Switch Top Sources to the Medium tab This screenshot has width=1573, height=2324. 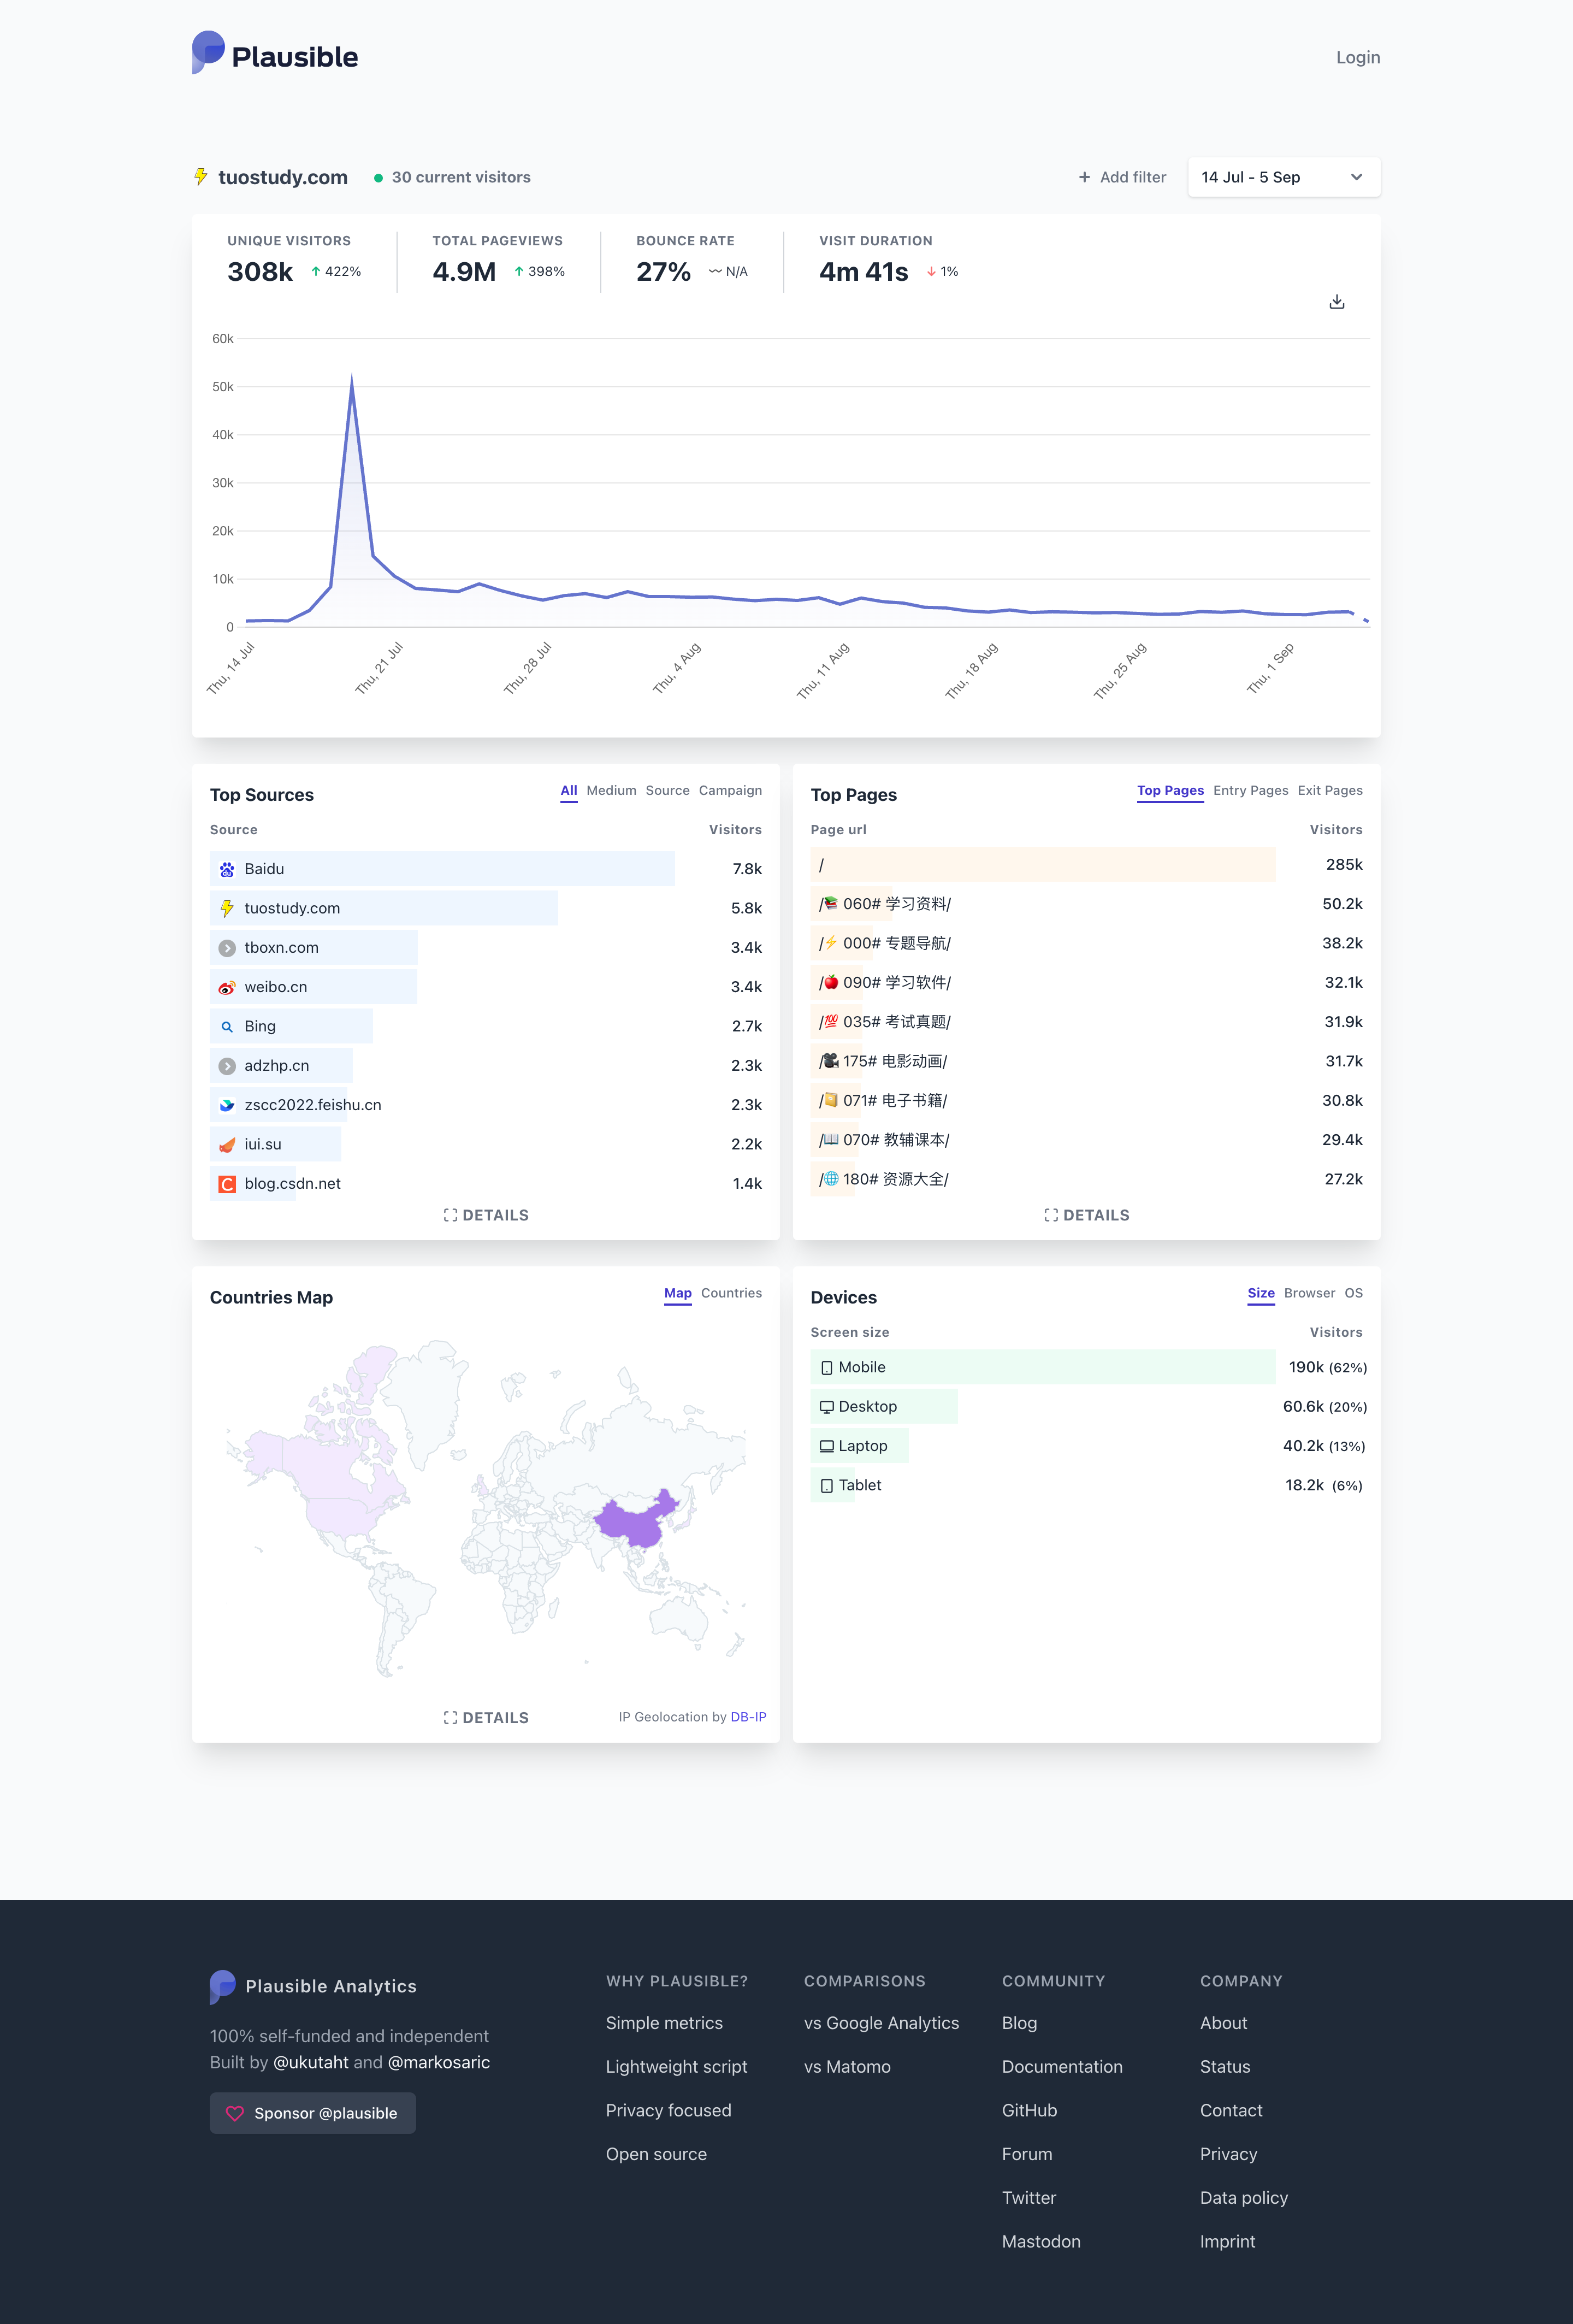click(x=611, y=790)
